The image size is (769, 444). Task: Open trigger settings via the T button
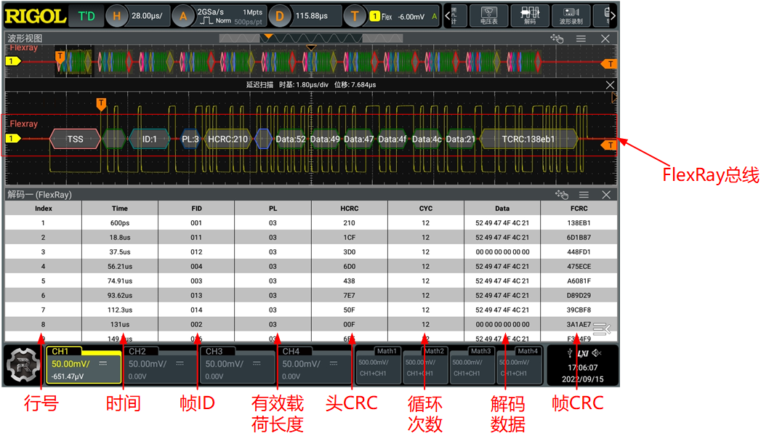[x=355, y=16]
